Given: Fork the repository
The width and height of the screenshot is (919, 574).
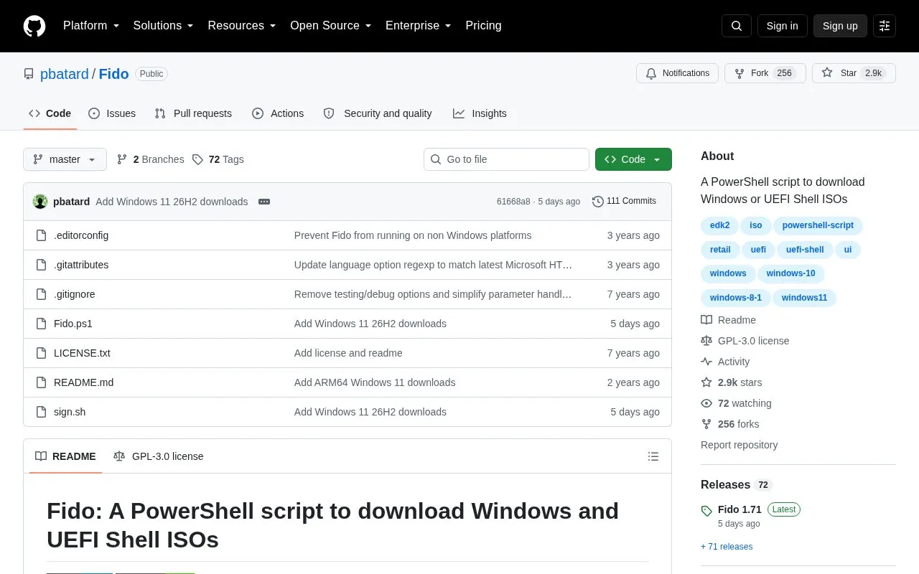Looking at the screenshot, I should pos(765,73).
